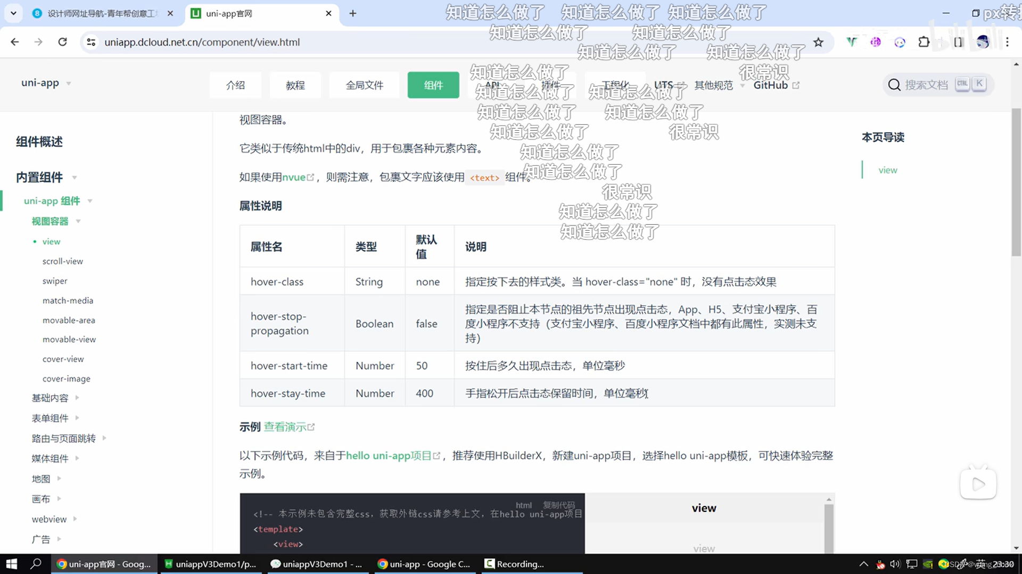The width and height of the screenshot is (1022, 574).
Task: Expand the webview group
Action: tap(54, 519)
